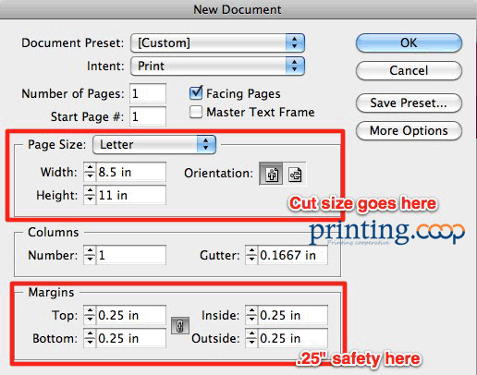Open the Document Preset dropdown

pyautogui.click(x=217, y=42)
